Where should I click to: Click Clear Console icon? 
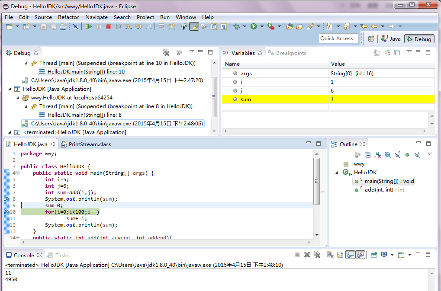(x=331, y=255)
